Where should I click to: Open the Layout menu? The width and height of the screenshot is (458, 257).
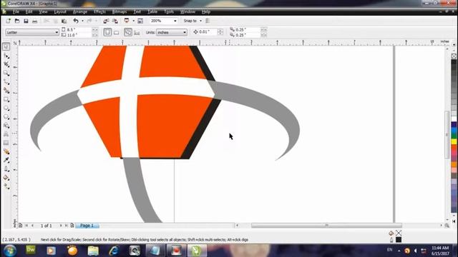click(x=60, y=11)
